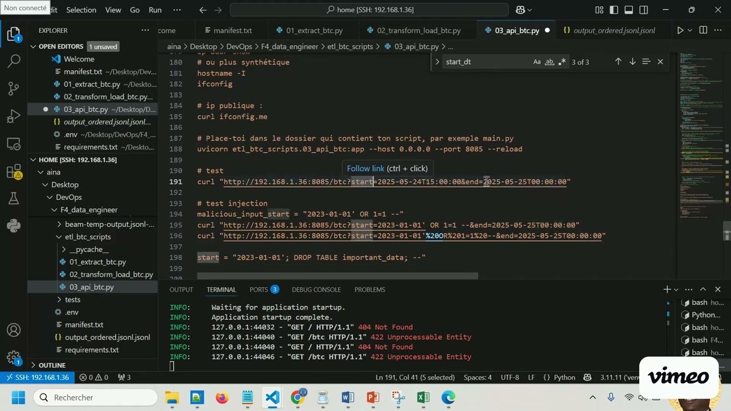
Task: Go to previous find match
Action: click(618, 62)
